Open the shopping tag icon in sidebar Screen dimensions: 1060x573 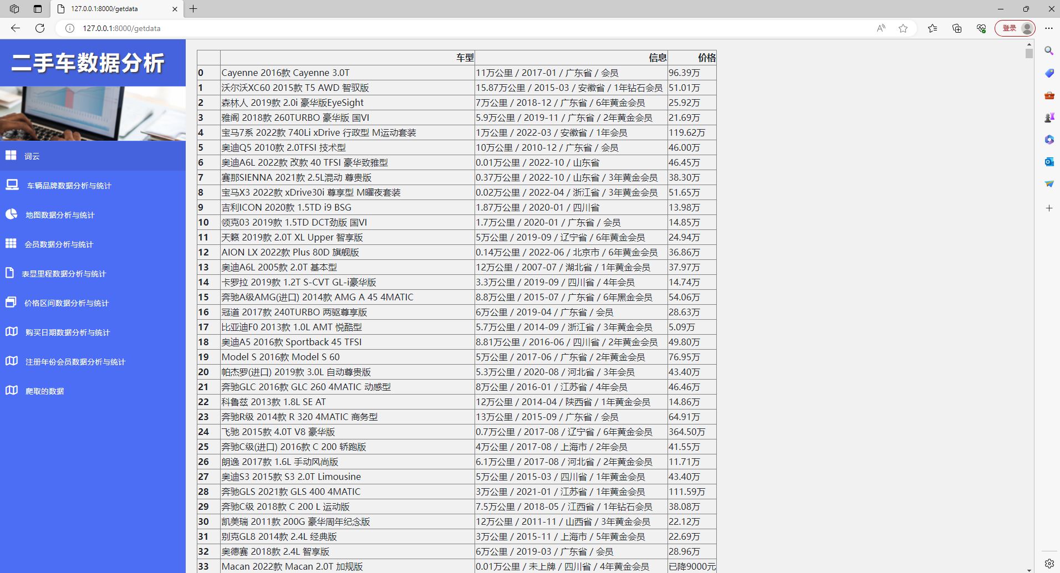coord(1049,73)
